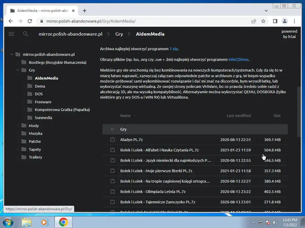
Task: Open the 7-zip link
Action: (x=174, y=49)
